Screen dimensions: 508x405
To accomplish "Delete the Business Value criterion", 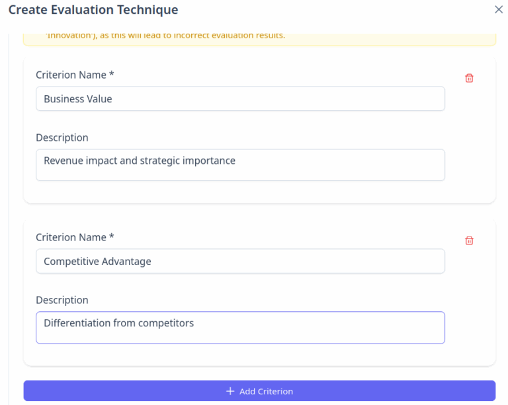I will (x=469, y=78).
